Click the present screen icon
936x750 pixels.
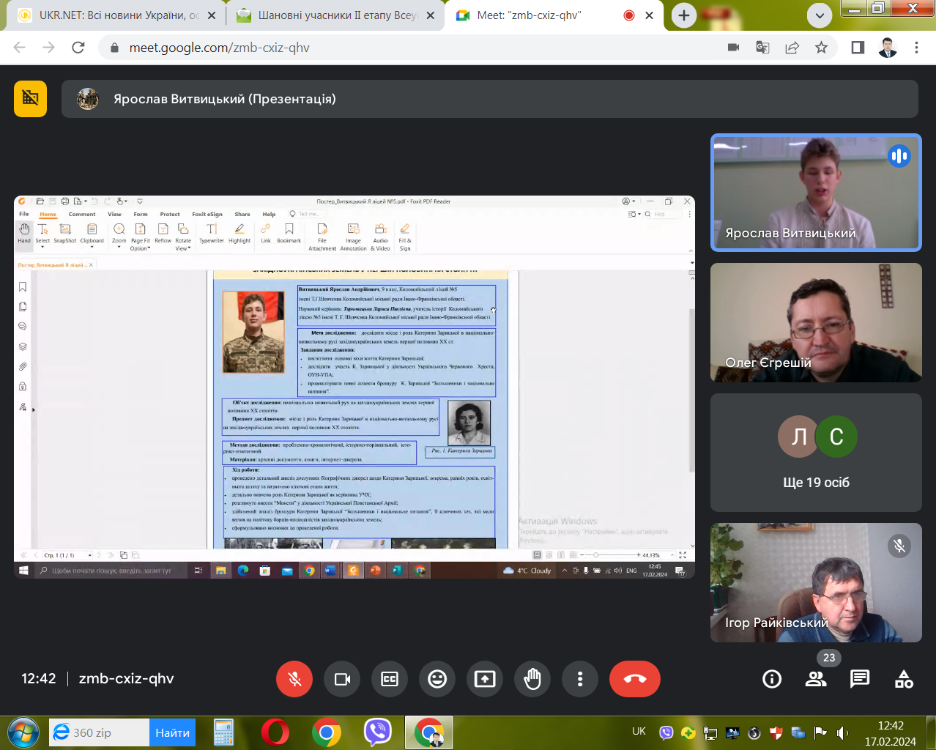485,679
